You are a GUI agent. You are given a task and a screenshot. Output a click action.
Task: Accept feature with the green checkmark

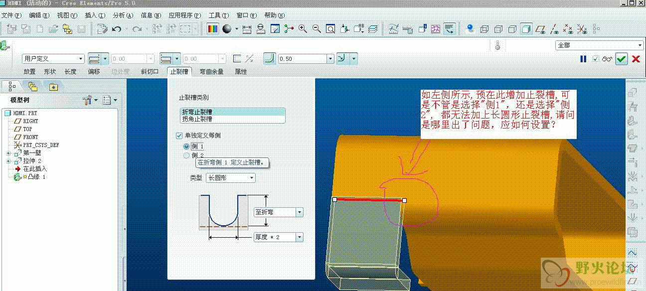tap(621, 59)
